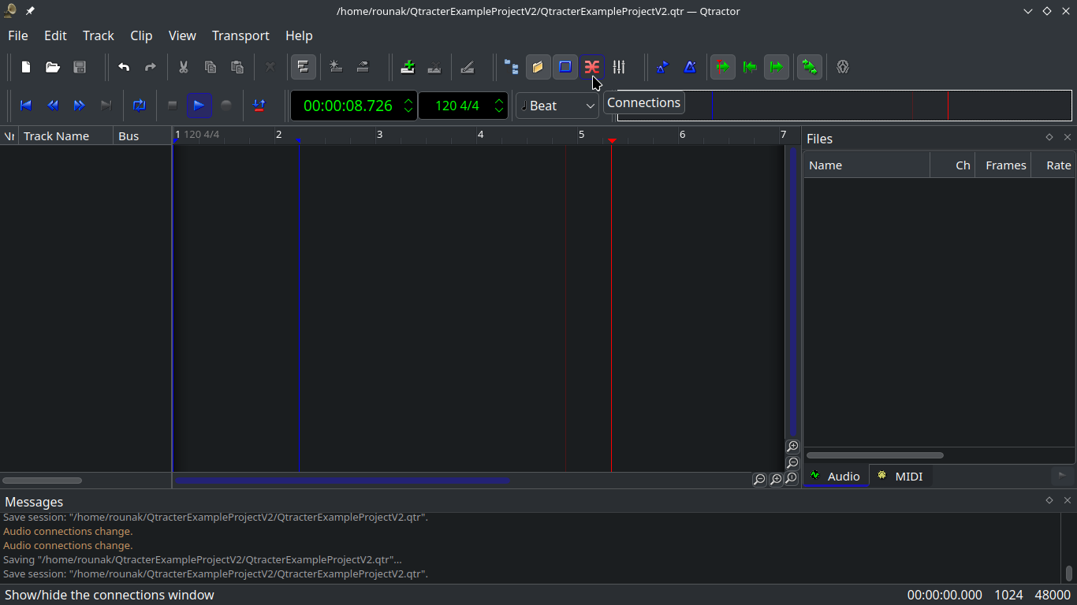
Task: Open the Transport menu
Action: [x=240, y=35]
